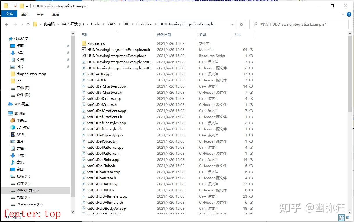Switch to large icons view in the status bar

click(348, 218)
